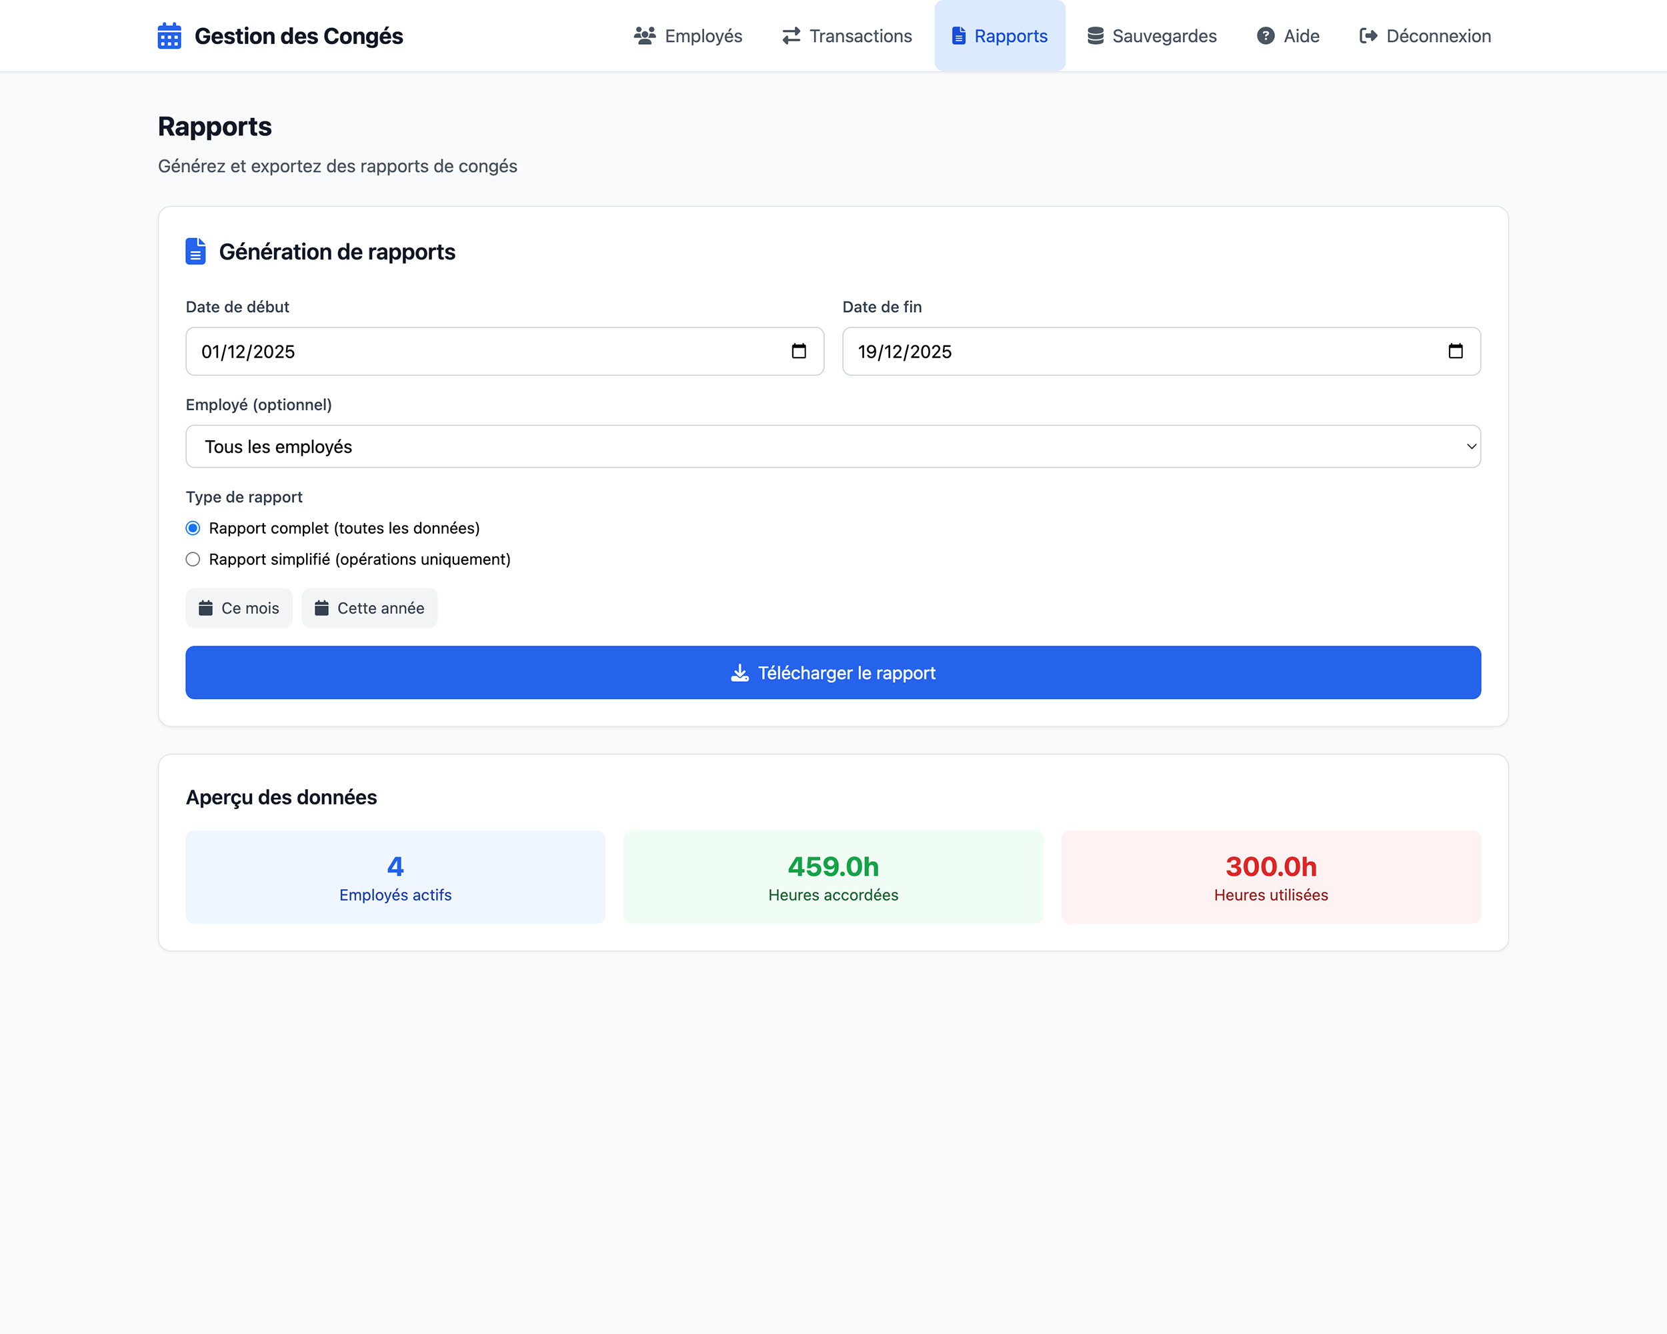Click the Employés actifs blue card
This screenshot has height=1334, width=1667.
coord(395,877)
